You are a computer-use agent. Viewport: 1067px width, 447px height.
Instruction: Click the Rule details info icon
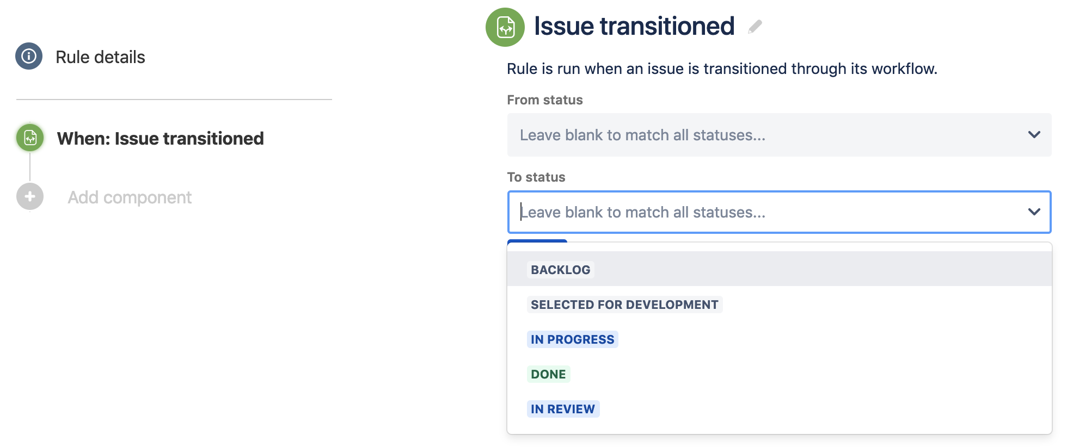[x=29, y=56]
